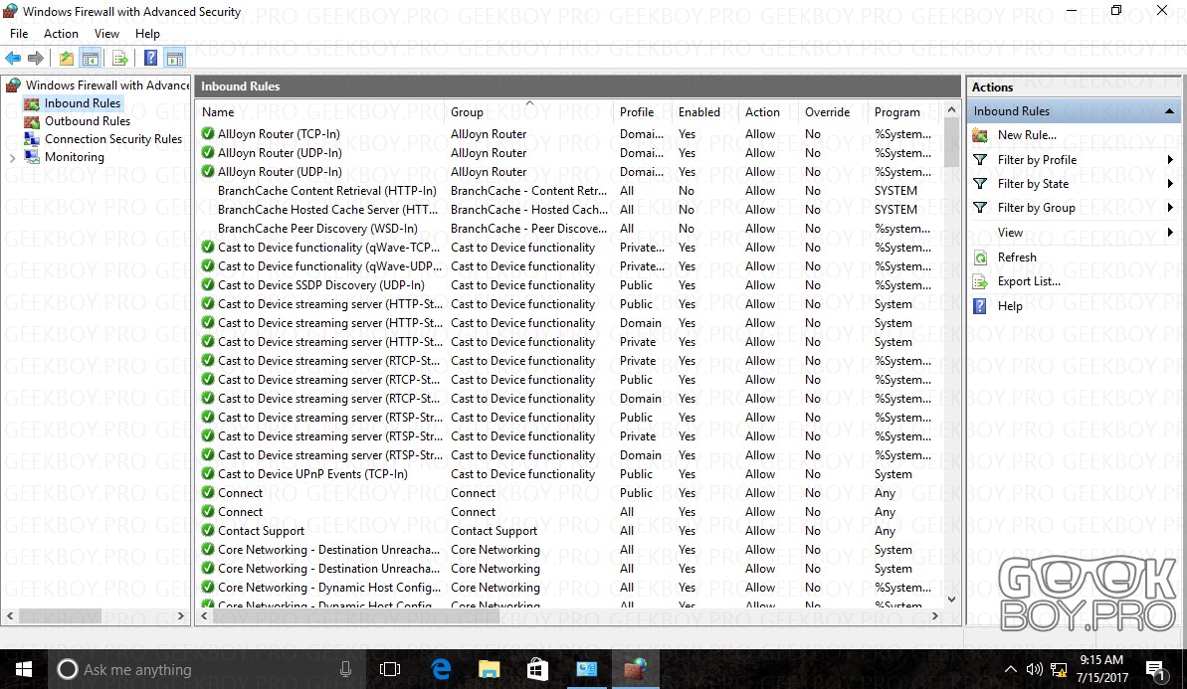
Task: Click the Back arrow toolbar icon
Action: 13,59
